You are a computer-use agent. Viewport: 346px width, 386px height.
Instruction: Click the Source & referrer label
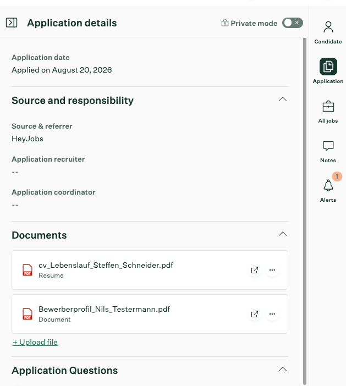pos(42,126)
